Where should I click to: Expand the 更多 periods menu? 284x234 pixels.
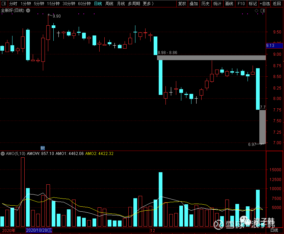(148, 4)
